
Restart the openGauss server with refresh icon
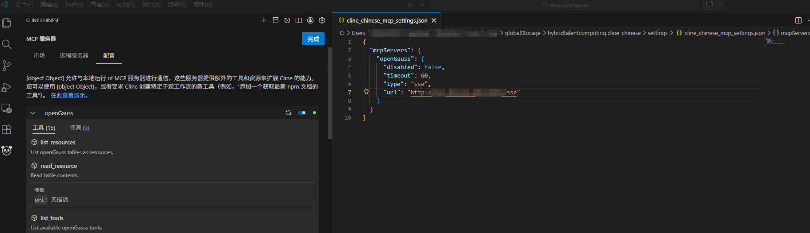coord(288,113)
